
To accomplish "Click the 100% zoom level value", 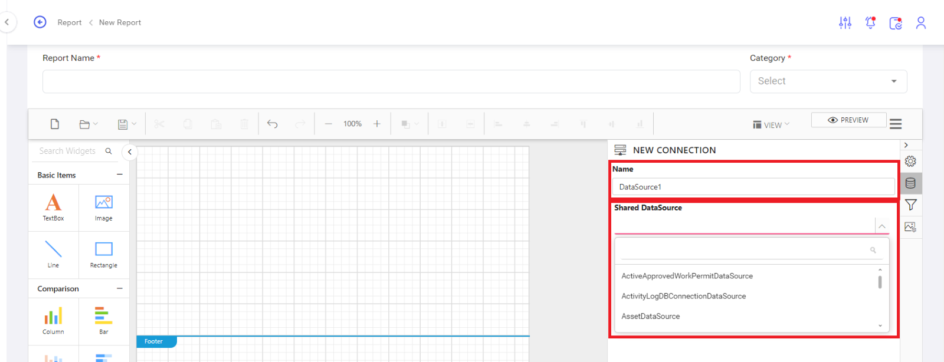I will [x=353, y=124].
